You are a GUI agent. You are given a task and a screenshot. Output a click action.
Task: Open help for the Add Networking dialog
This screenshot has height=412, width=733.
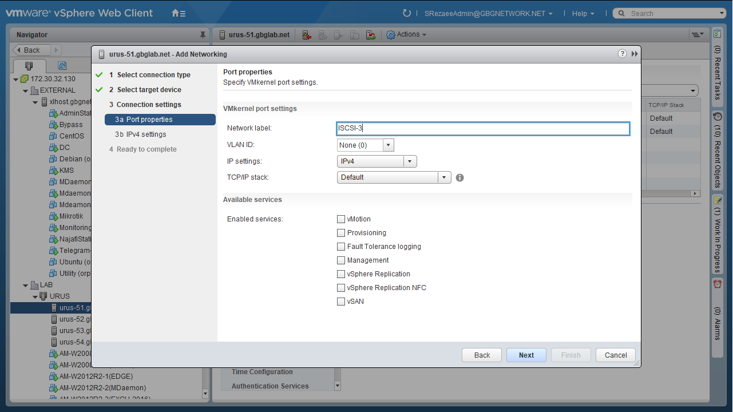point(623,54)
